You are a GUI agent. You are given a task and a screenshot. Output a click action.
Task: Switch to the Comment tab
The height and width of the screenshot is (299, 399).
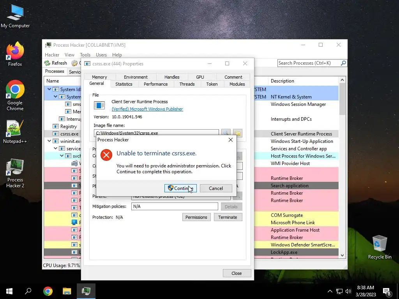pyautogui.click(x=233, y=77)
